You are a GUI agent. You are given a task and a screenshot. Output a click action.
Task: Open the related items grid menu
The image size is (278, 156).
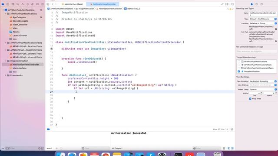(48, 4)
